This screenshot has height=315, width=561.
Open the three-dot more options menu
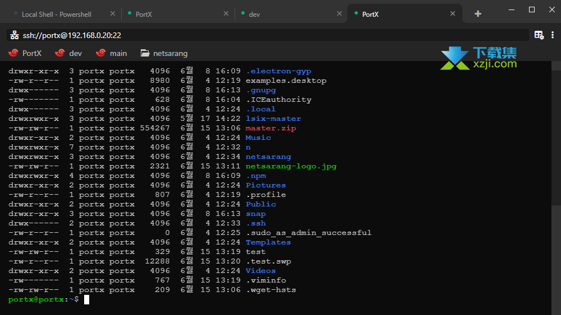(x=553, y=35)
